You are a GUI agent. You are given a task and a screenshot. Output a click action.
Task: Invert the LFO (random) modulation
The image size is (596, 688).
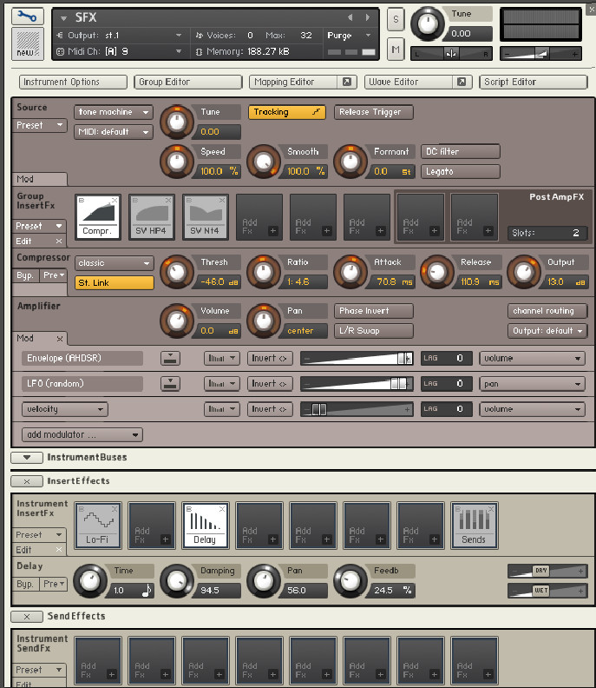coord(269,384)
